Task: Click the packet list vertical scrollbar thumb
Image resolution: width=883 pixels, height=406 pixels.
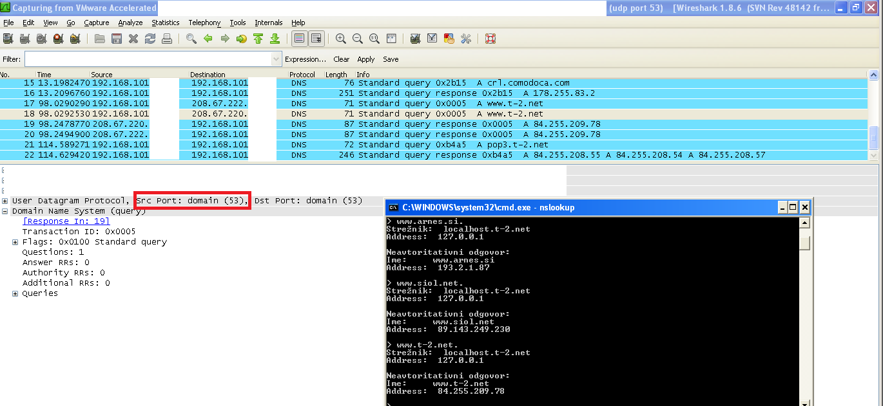Action: click(x=873, y=136)
